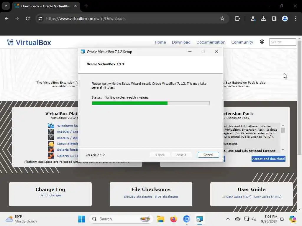Screen dimensions: 302x226
Task: Click the macOS / Apple Silicon hosts icon
Action: [x=51, y=138]
